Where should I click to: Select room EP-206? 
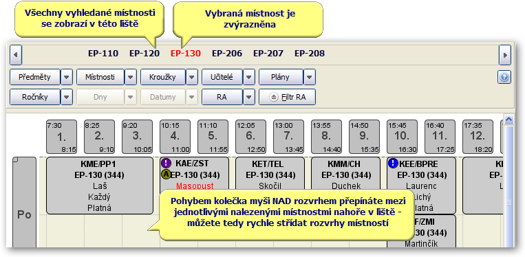227,54
